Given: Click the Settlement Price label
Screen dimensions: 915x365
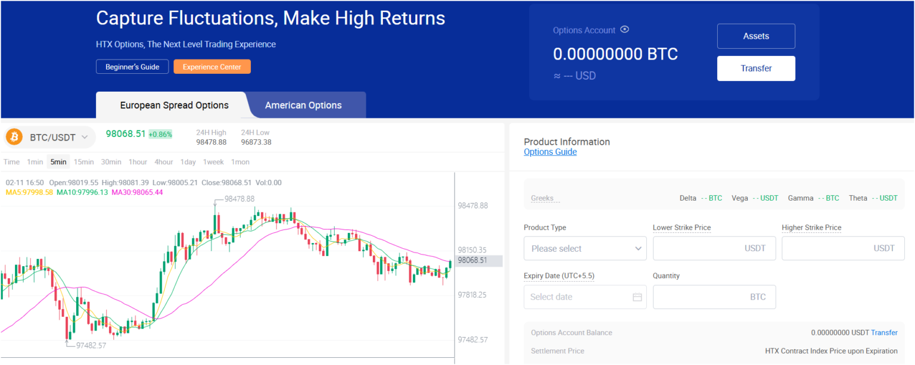Looking at the screenshot, I should point(558,351).
